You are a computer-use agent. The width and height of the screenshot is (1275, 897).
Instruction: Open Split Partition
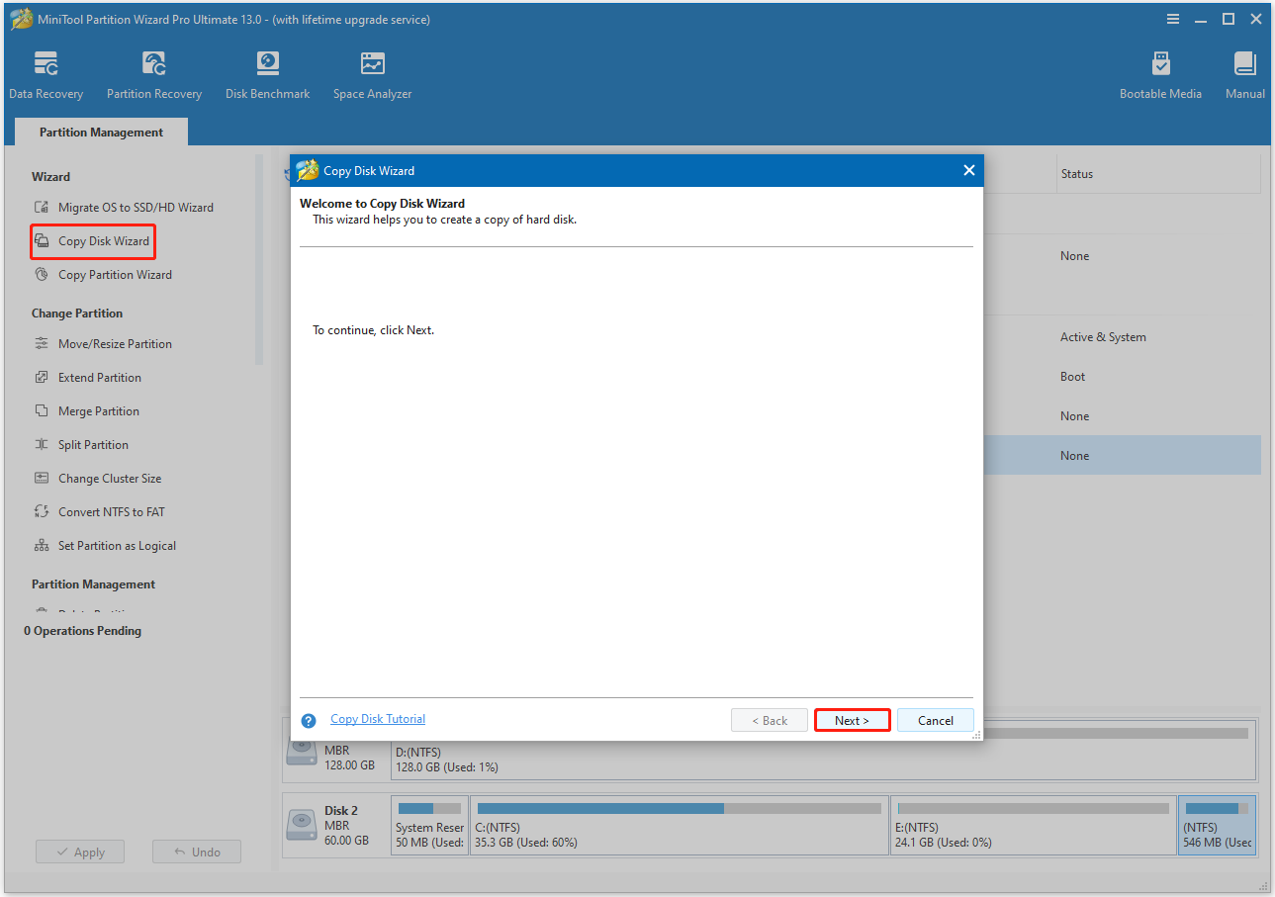(94, 444)
